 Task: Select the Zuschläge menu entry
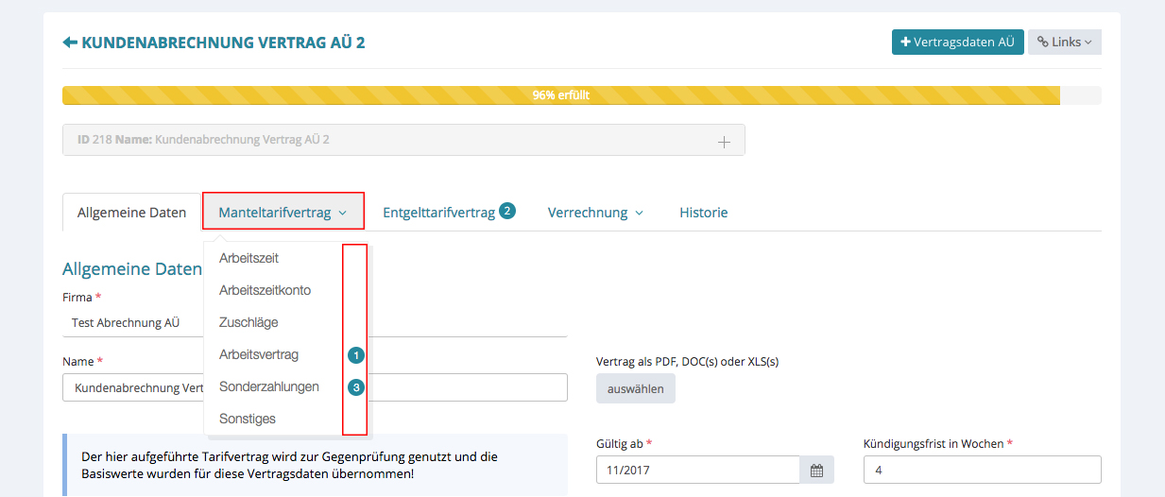coord(248,322)
